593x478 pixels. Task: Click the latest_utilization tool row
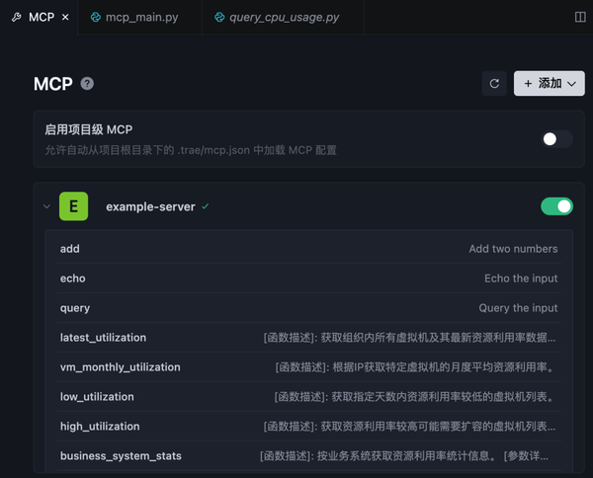coord(307,338)
